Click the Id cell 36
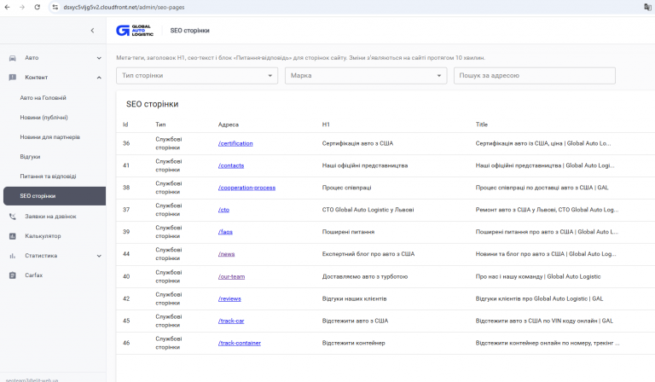The image size is (655, 382). 126,143
